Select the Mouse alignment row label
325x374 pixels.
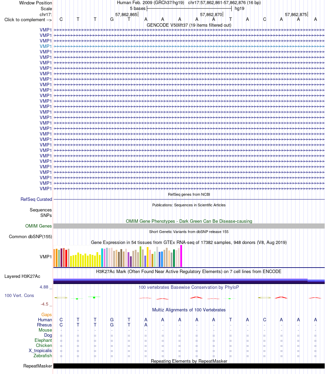(x=45, y=330)
